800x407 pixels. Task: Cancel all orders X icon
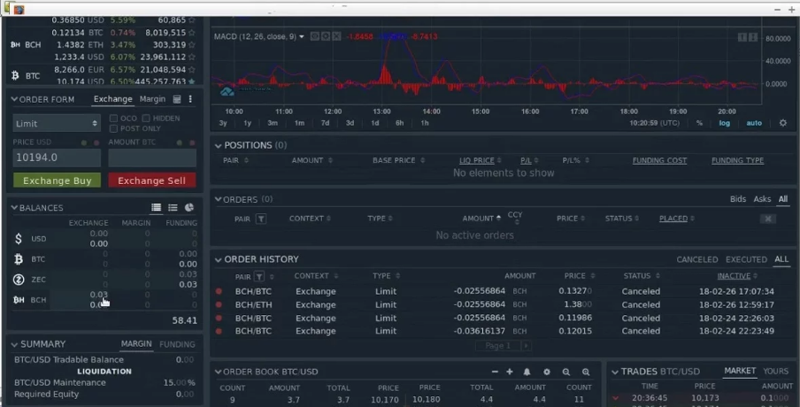tap(767, 219)
